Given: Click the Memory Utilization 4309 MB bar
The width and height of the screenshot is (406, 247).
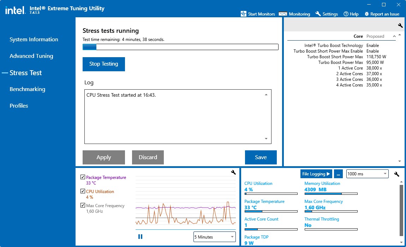Looking at the screenshot, I should (331, 194).
